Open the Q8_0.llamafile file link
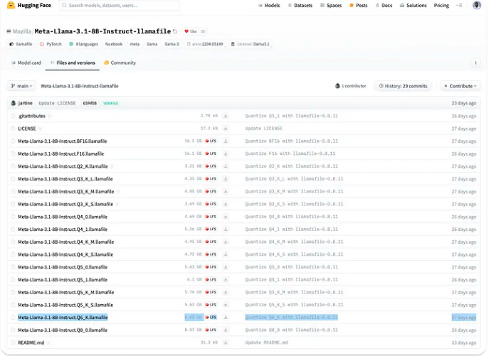This screenshot has width=489, height=356. (x=63, y=330)
